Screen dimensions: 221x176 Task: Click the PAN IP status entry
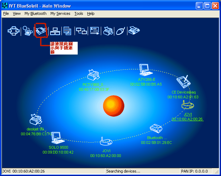[196, 171]
